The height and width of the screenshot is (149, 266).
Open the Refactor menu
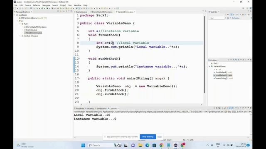tap(37, 5)
